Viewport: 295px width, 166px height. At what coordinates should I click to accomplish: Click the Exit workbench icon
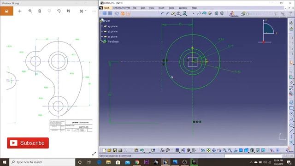tap(291, 29)
